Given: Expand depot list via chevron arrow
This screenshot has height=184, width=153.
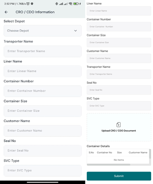Looking at the screenshot, I should click(75, 31).
